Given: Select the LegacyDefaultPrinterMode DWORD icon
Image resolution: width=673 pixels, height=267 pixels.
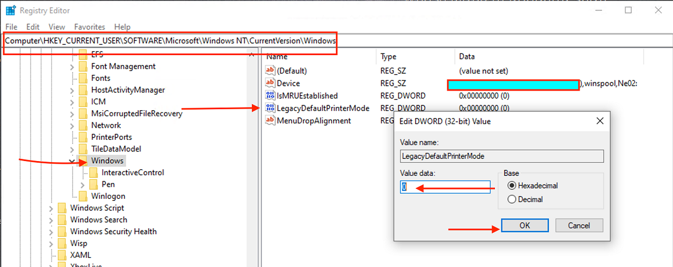Looking at the screenshot, I should 270,108.
